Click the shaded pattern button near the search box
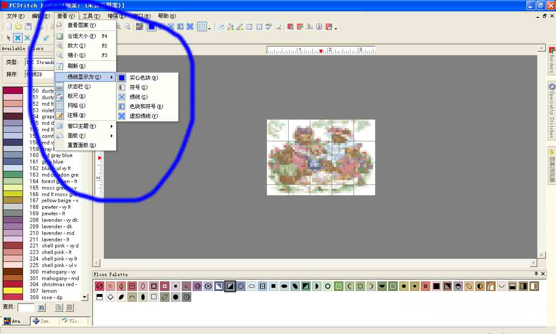Viewport: 556px width, 334px height. pyautogui.click(x=70, y=307)
